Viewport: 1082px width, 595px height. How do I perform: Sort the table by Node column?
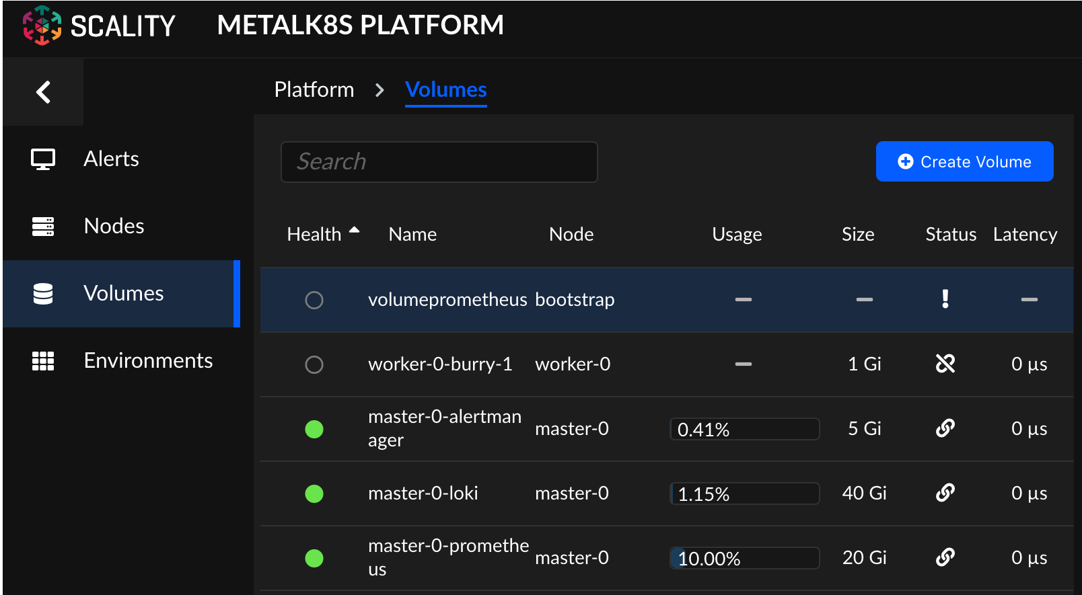[571, 234]
